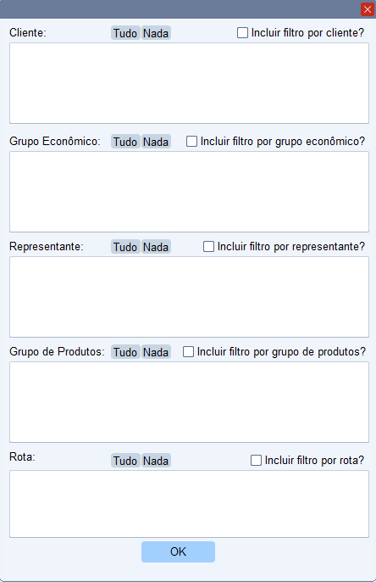The image size is (376, 582).
Task: Choose Nada for Grupo de Produtos
Action: (156, 352)
